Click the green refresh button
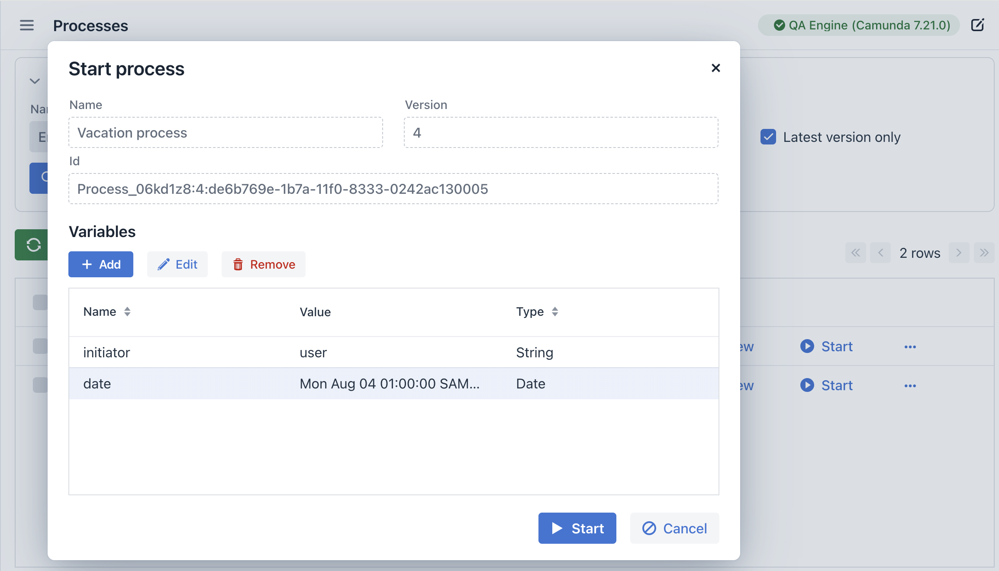Screen dimensions: 999x571 click(32, 245)
